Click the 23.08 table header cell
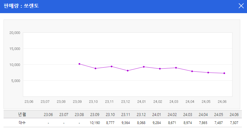 coord(79,115)
